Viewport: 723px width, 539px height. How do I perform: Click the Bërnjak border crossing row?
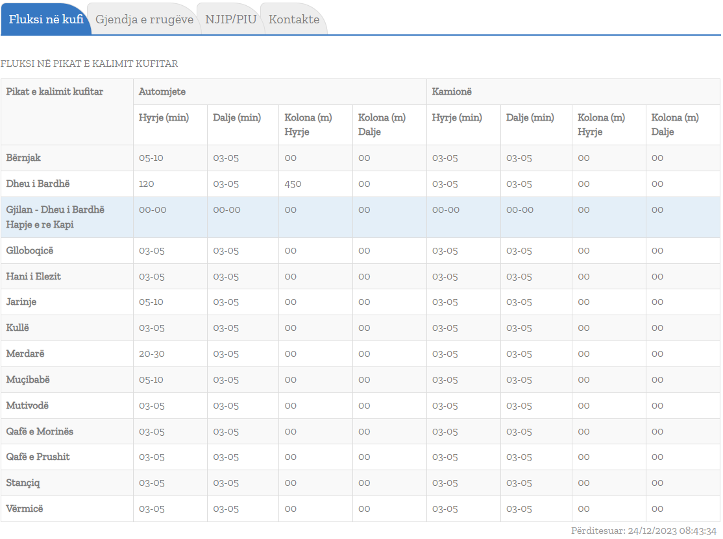pyautogui.click(x=24, y=158)
